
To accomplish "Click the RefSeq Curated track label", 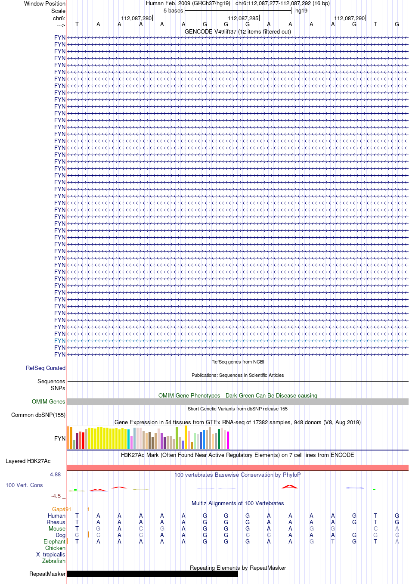I will pos(46,368).
